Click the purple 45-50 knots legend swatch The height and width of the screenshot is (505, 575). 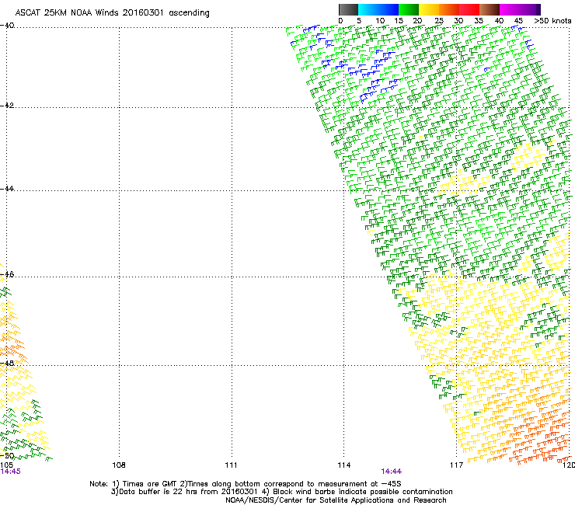tap(530, 9)
